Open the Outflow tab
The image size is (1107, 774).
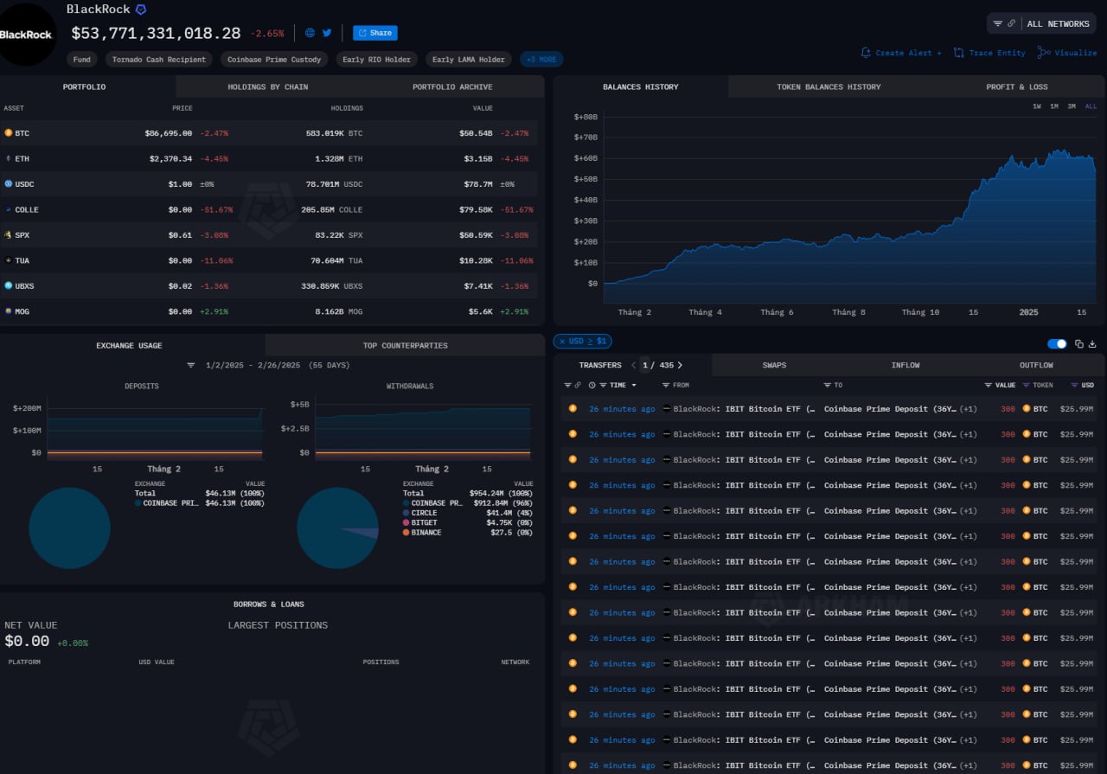(x=1036, y=365)
